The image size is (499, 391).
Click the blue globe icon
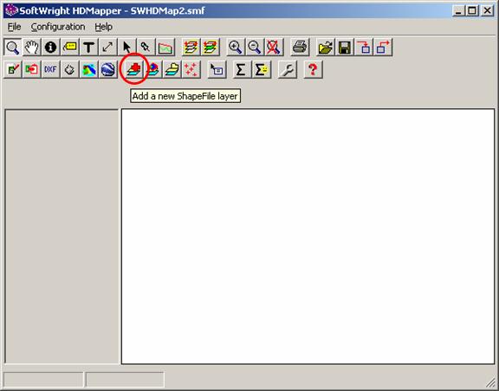tap(107, 69)
